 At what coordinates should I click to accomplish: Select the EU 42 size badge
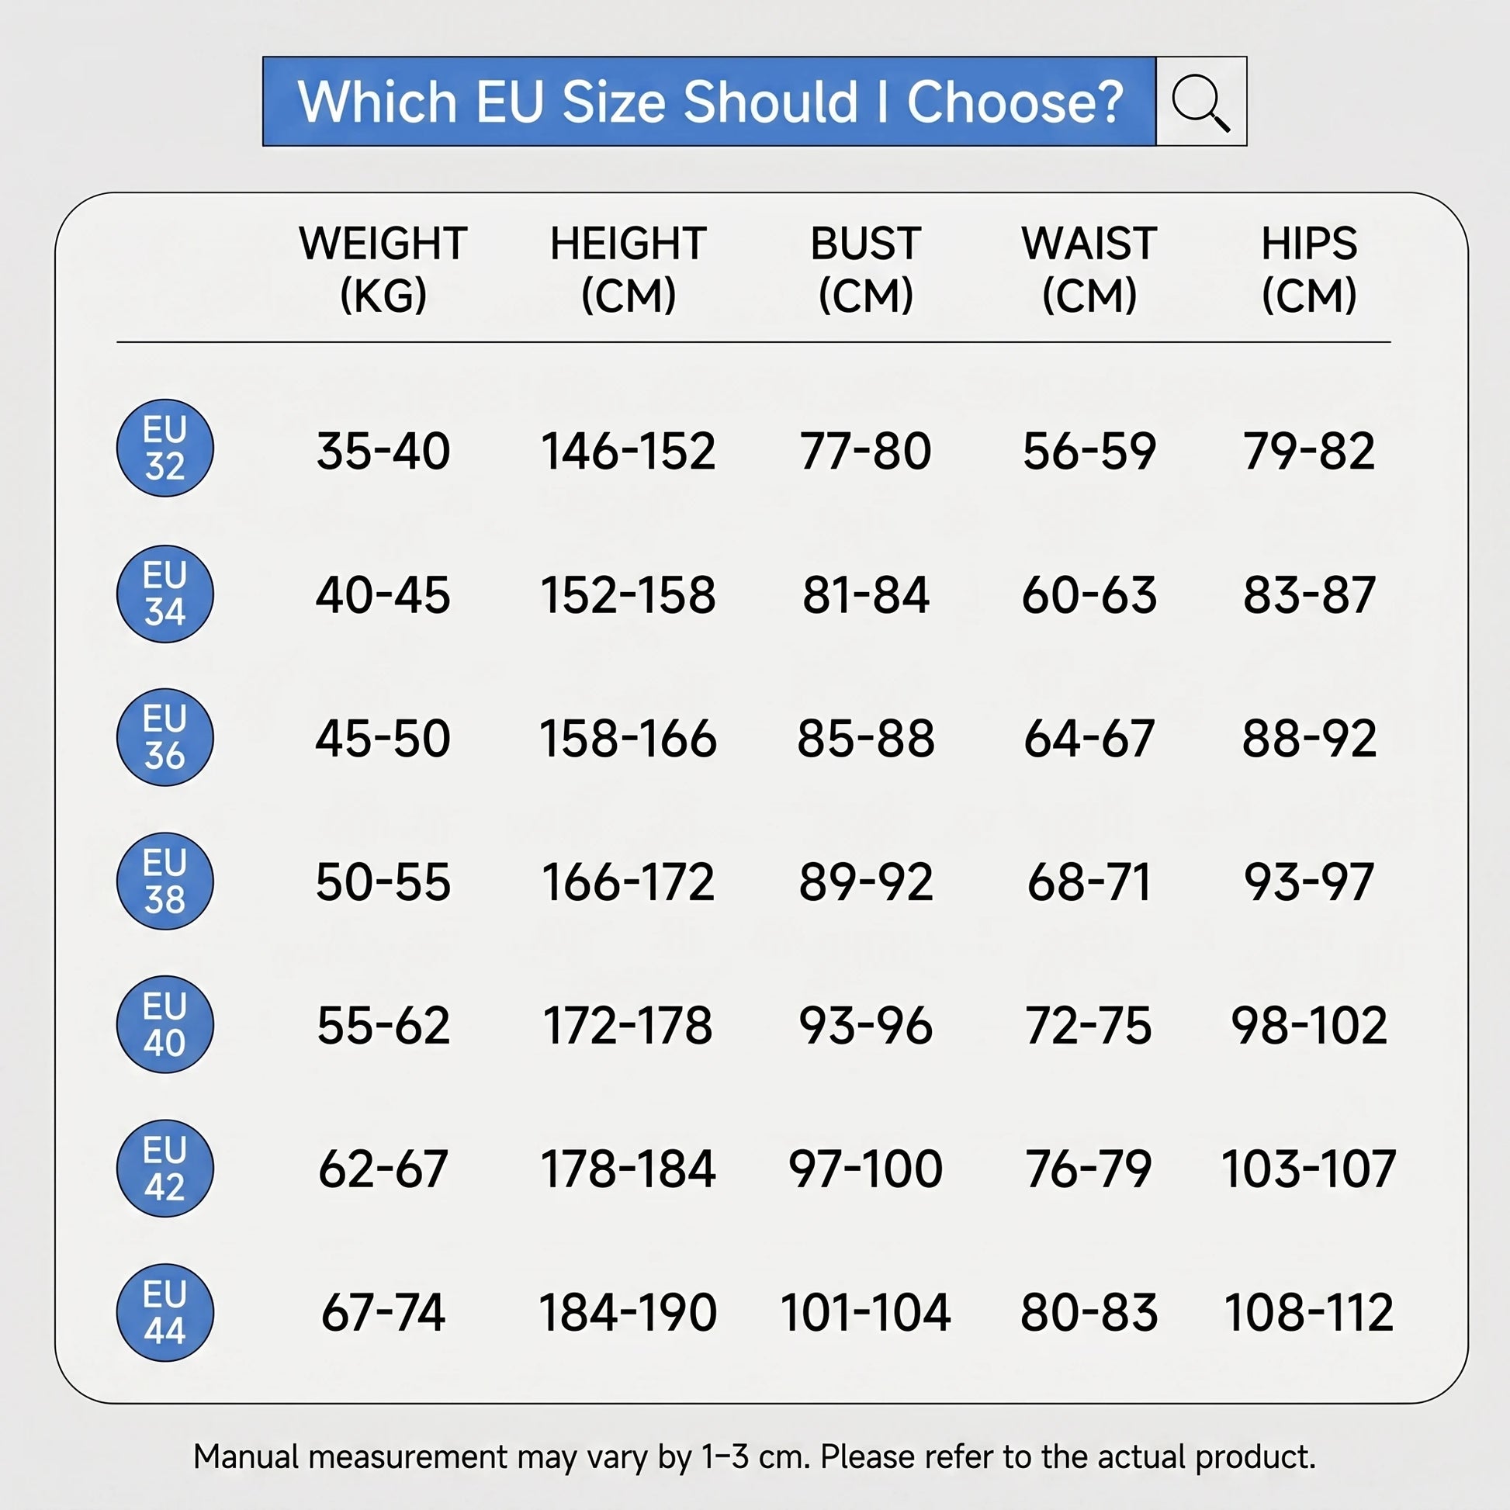click(x=165, y=1169)
